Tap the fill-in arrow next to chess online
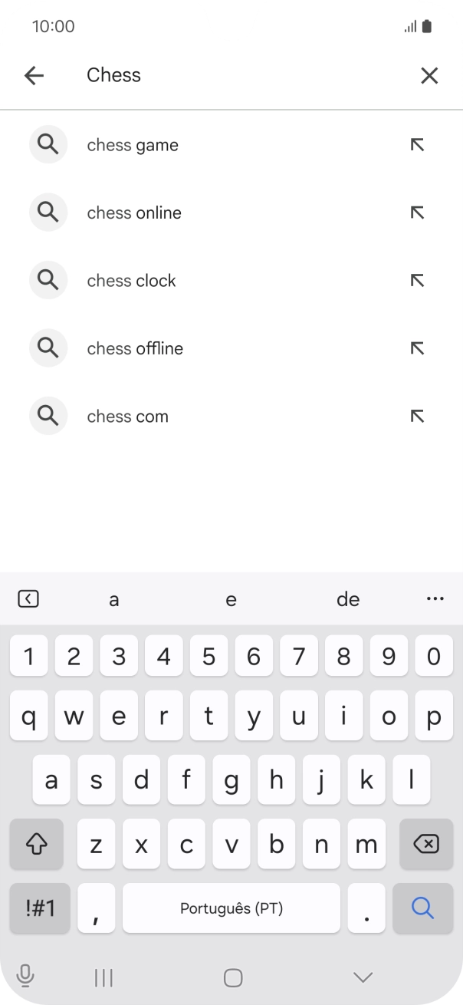The height and width of the screenshot is (1005, 463). coord(416,213)
